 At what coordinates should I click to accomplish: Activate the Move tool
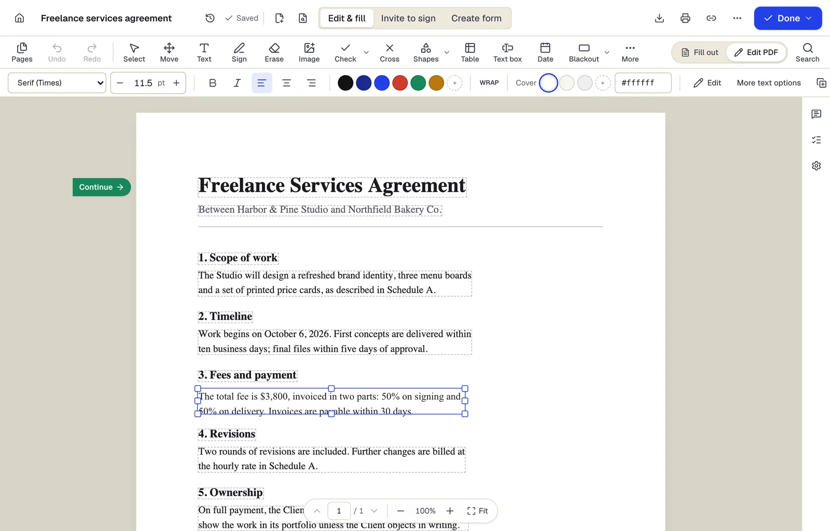pos(169,52)
